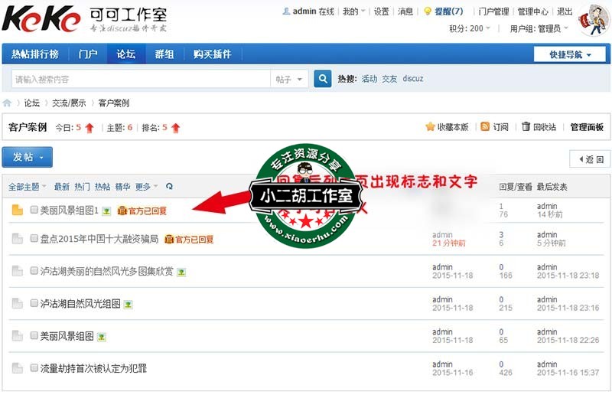Image resolution: width=612 pixels, height=395 pixels.
Task: Click folder icon of 美丽风景组图1 thread
Action: click(x=18, y=211)
